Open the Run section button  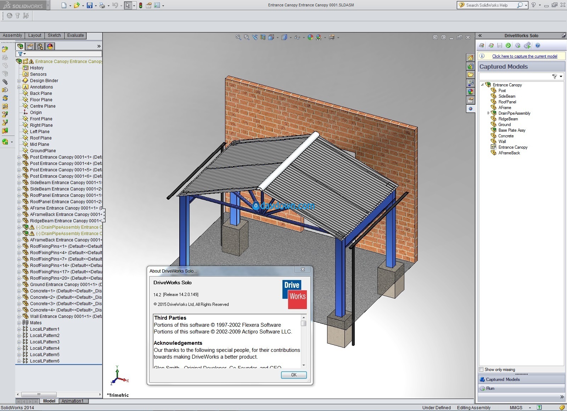point(521,388)
